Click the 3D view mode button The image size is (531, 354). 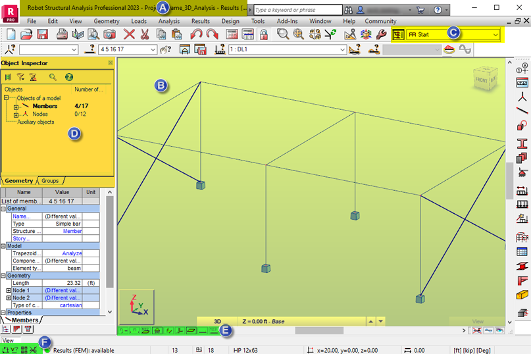(217, 322)
